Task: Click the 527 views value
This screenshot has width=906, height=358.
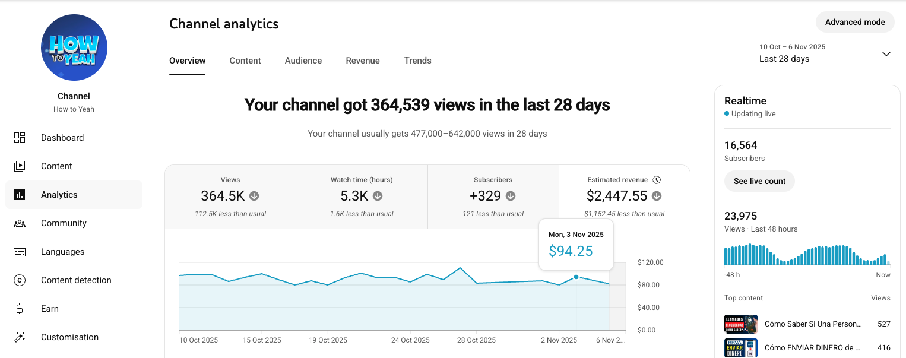Action: 884,324
